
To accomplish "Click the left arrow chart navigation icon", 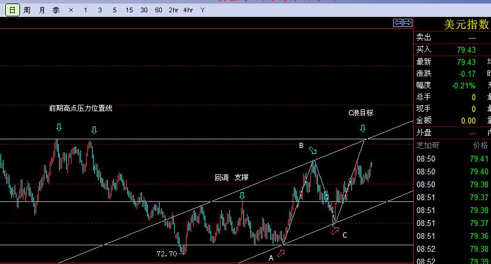I will [x=398, y=23].
